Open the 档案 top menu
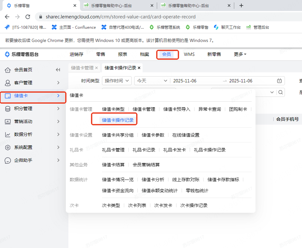This screenshot has width=302, height=248. [x=145, y=54]
